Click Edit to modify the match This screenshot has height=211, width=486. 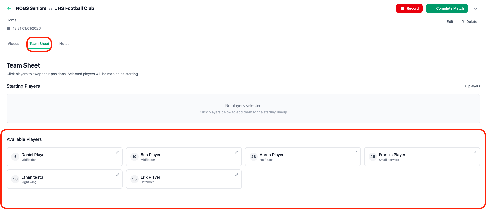[x=447, y=22]
